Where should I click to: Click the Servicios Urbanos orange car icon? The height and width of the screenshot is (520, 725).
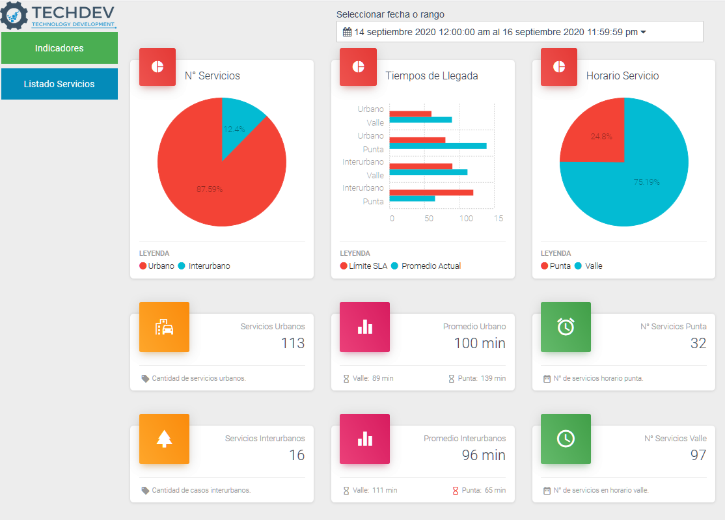tap(164, 327)
